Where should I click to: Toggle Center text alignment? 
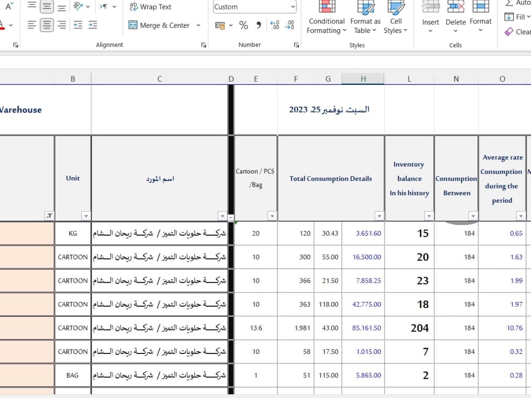[x=46, y=25]
